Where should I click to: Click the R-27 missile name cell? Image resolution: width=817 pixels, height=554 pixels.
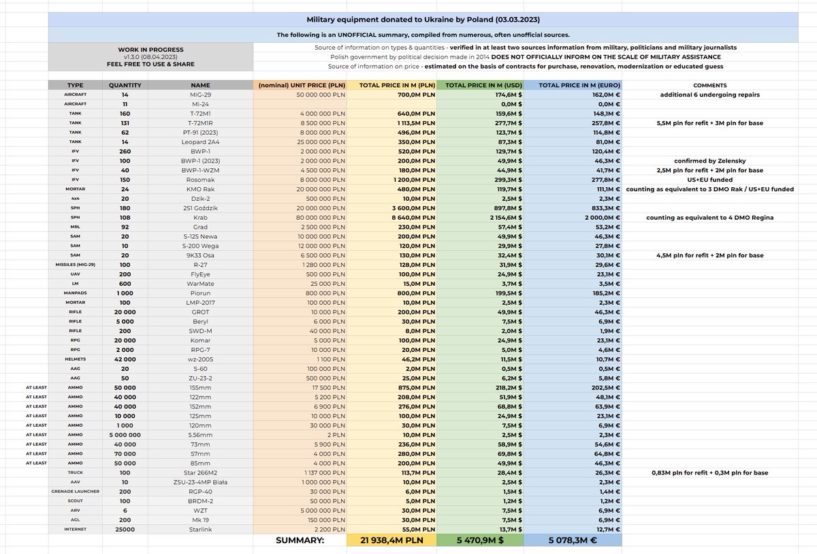click(x=200, y=265)
